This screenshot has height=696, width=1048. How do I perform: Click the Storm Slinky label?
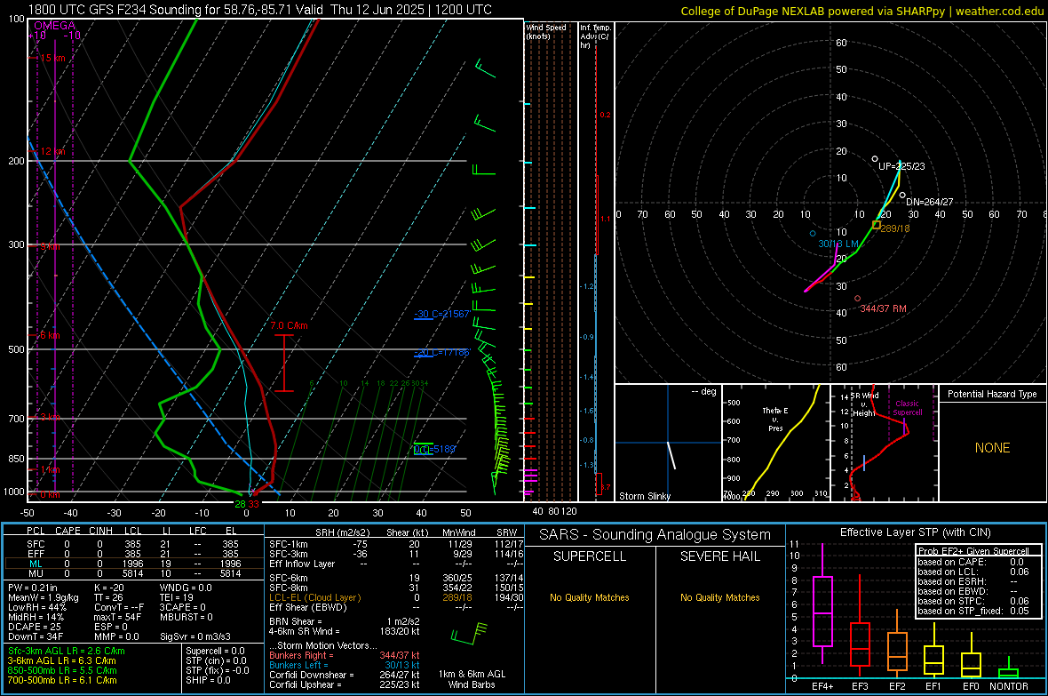(x=644, y=496)
